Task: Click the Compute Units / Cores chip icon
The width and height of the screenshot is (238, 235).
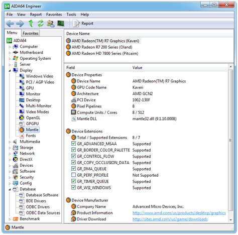Action: (74, 112)
